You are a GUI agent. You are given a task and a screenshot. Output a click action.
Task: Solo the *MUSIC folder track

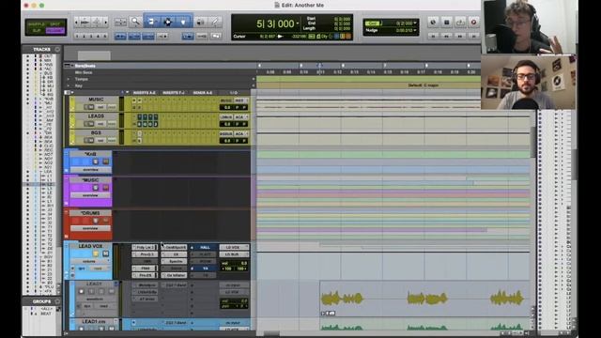pyautogui.click(x=96, y=188)
